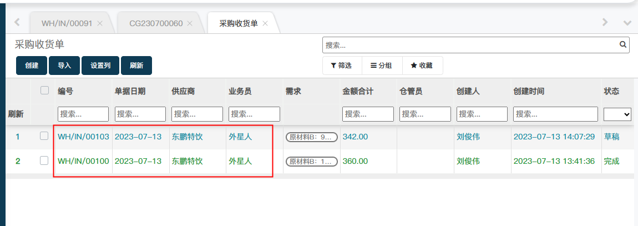Open the 筛选 filter menu
638x226 pixels.
tap(341, 66)
